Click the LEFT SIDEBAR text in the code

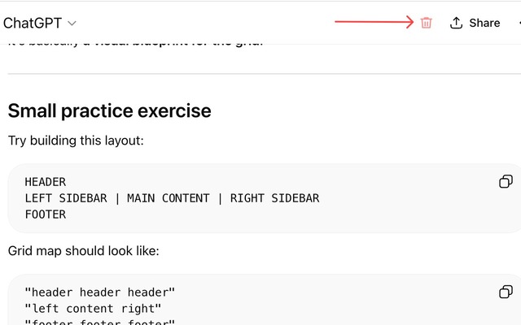(68, 198)
